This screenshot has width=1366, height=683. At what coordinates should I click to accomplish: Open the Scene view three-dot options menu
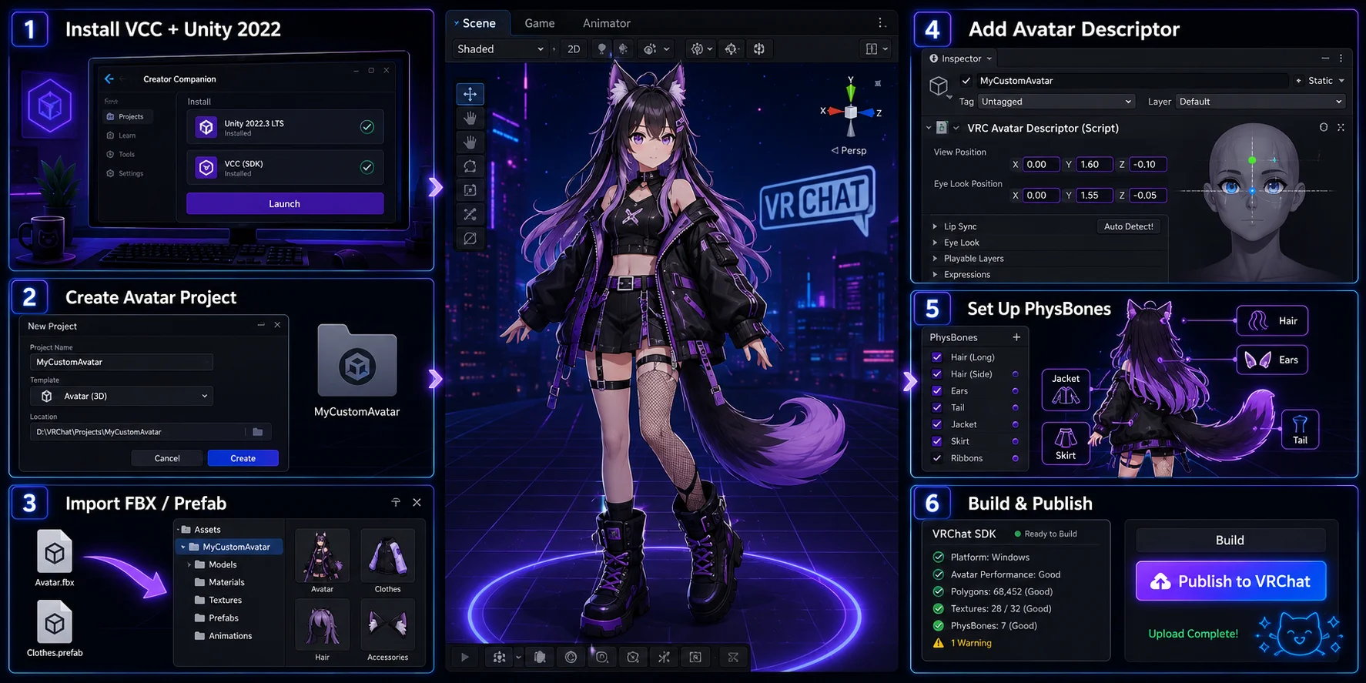tap(882, 23)
